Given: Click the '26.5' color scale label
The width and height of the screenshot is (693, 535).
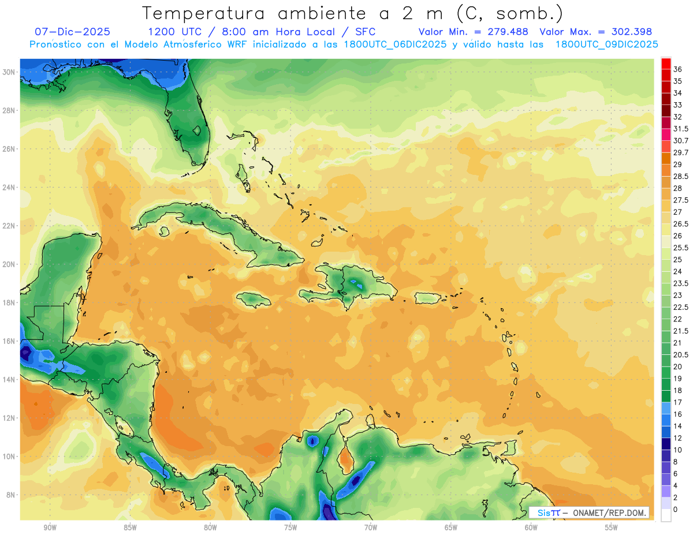Looking at the screenshot, I should (x=681, y=224).
